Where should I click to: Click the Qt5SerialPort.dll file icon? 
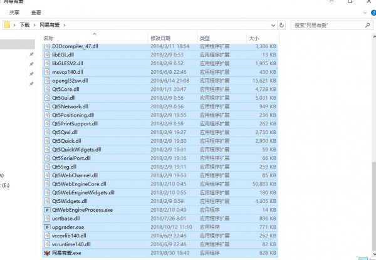(x=47, y=158)
